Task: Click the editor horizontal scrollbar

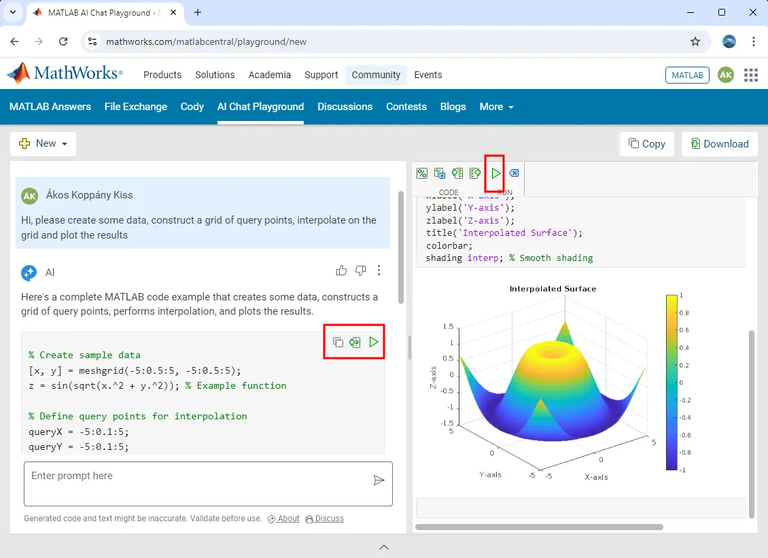Action: (x=539, y=527)
